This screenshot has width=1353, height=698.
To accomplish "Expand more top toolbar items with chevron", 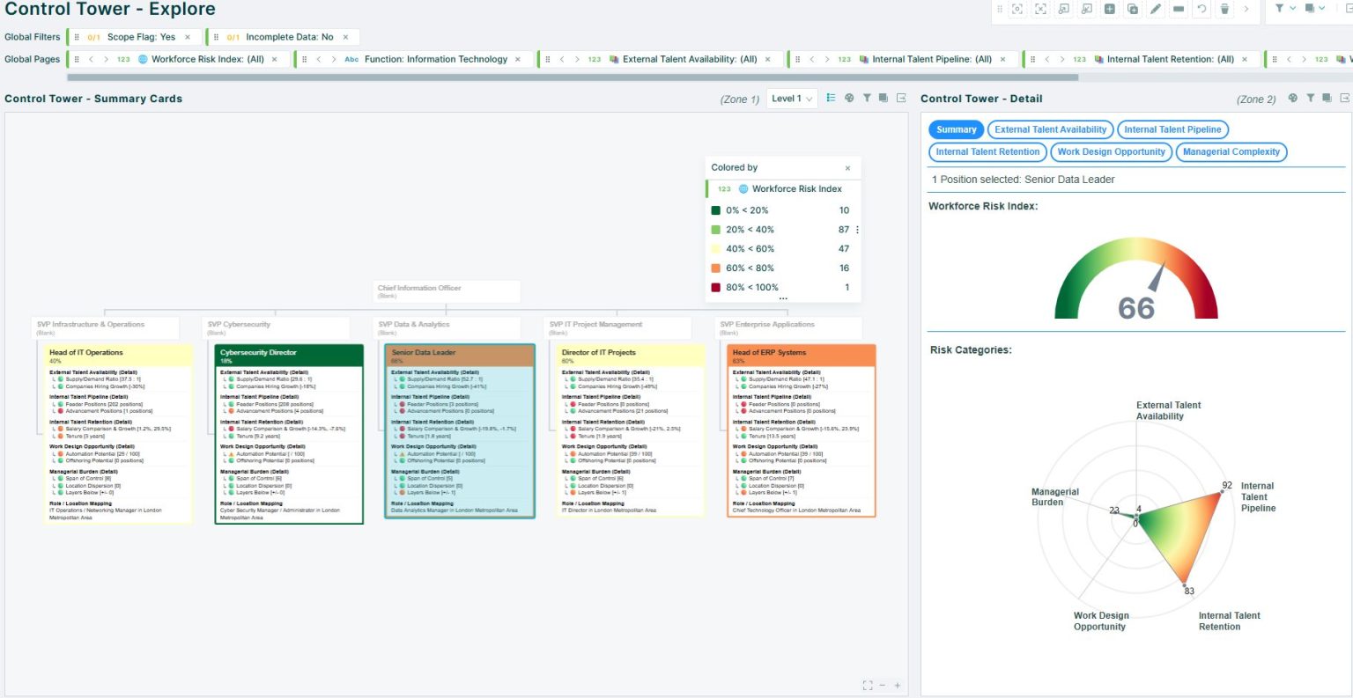I will [1246, 9].
